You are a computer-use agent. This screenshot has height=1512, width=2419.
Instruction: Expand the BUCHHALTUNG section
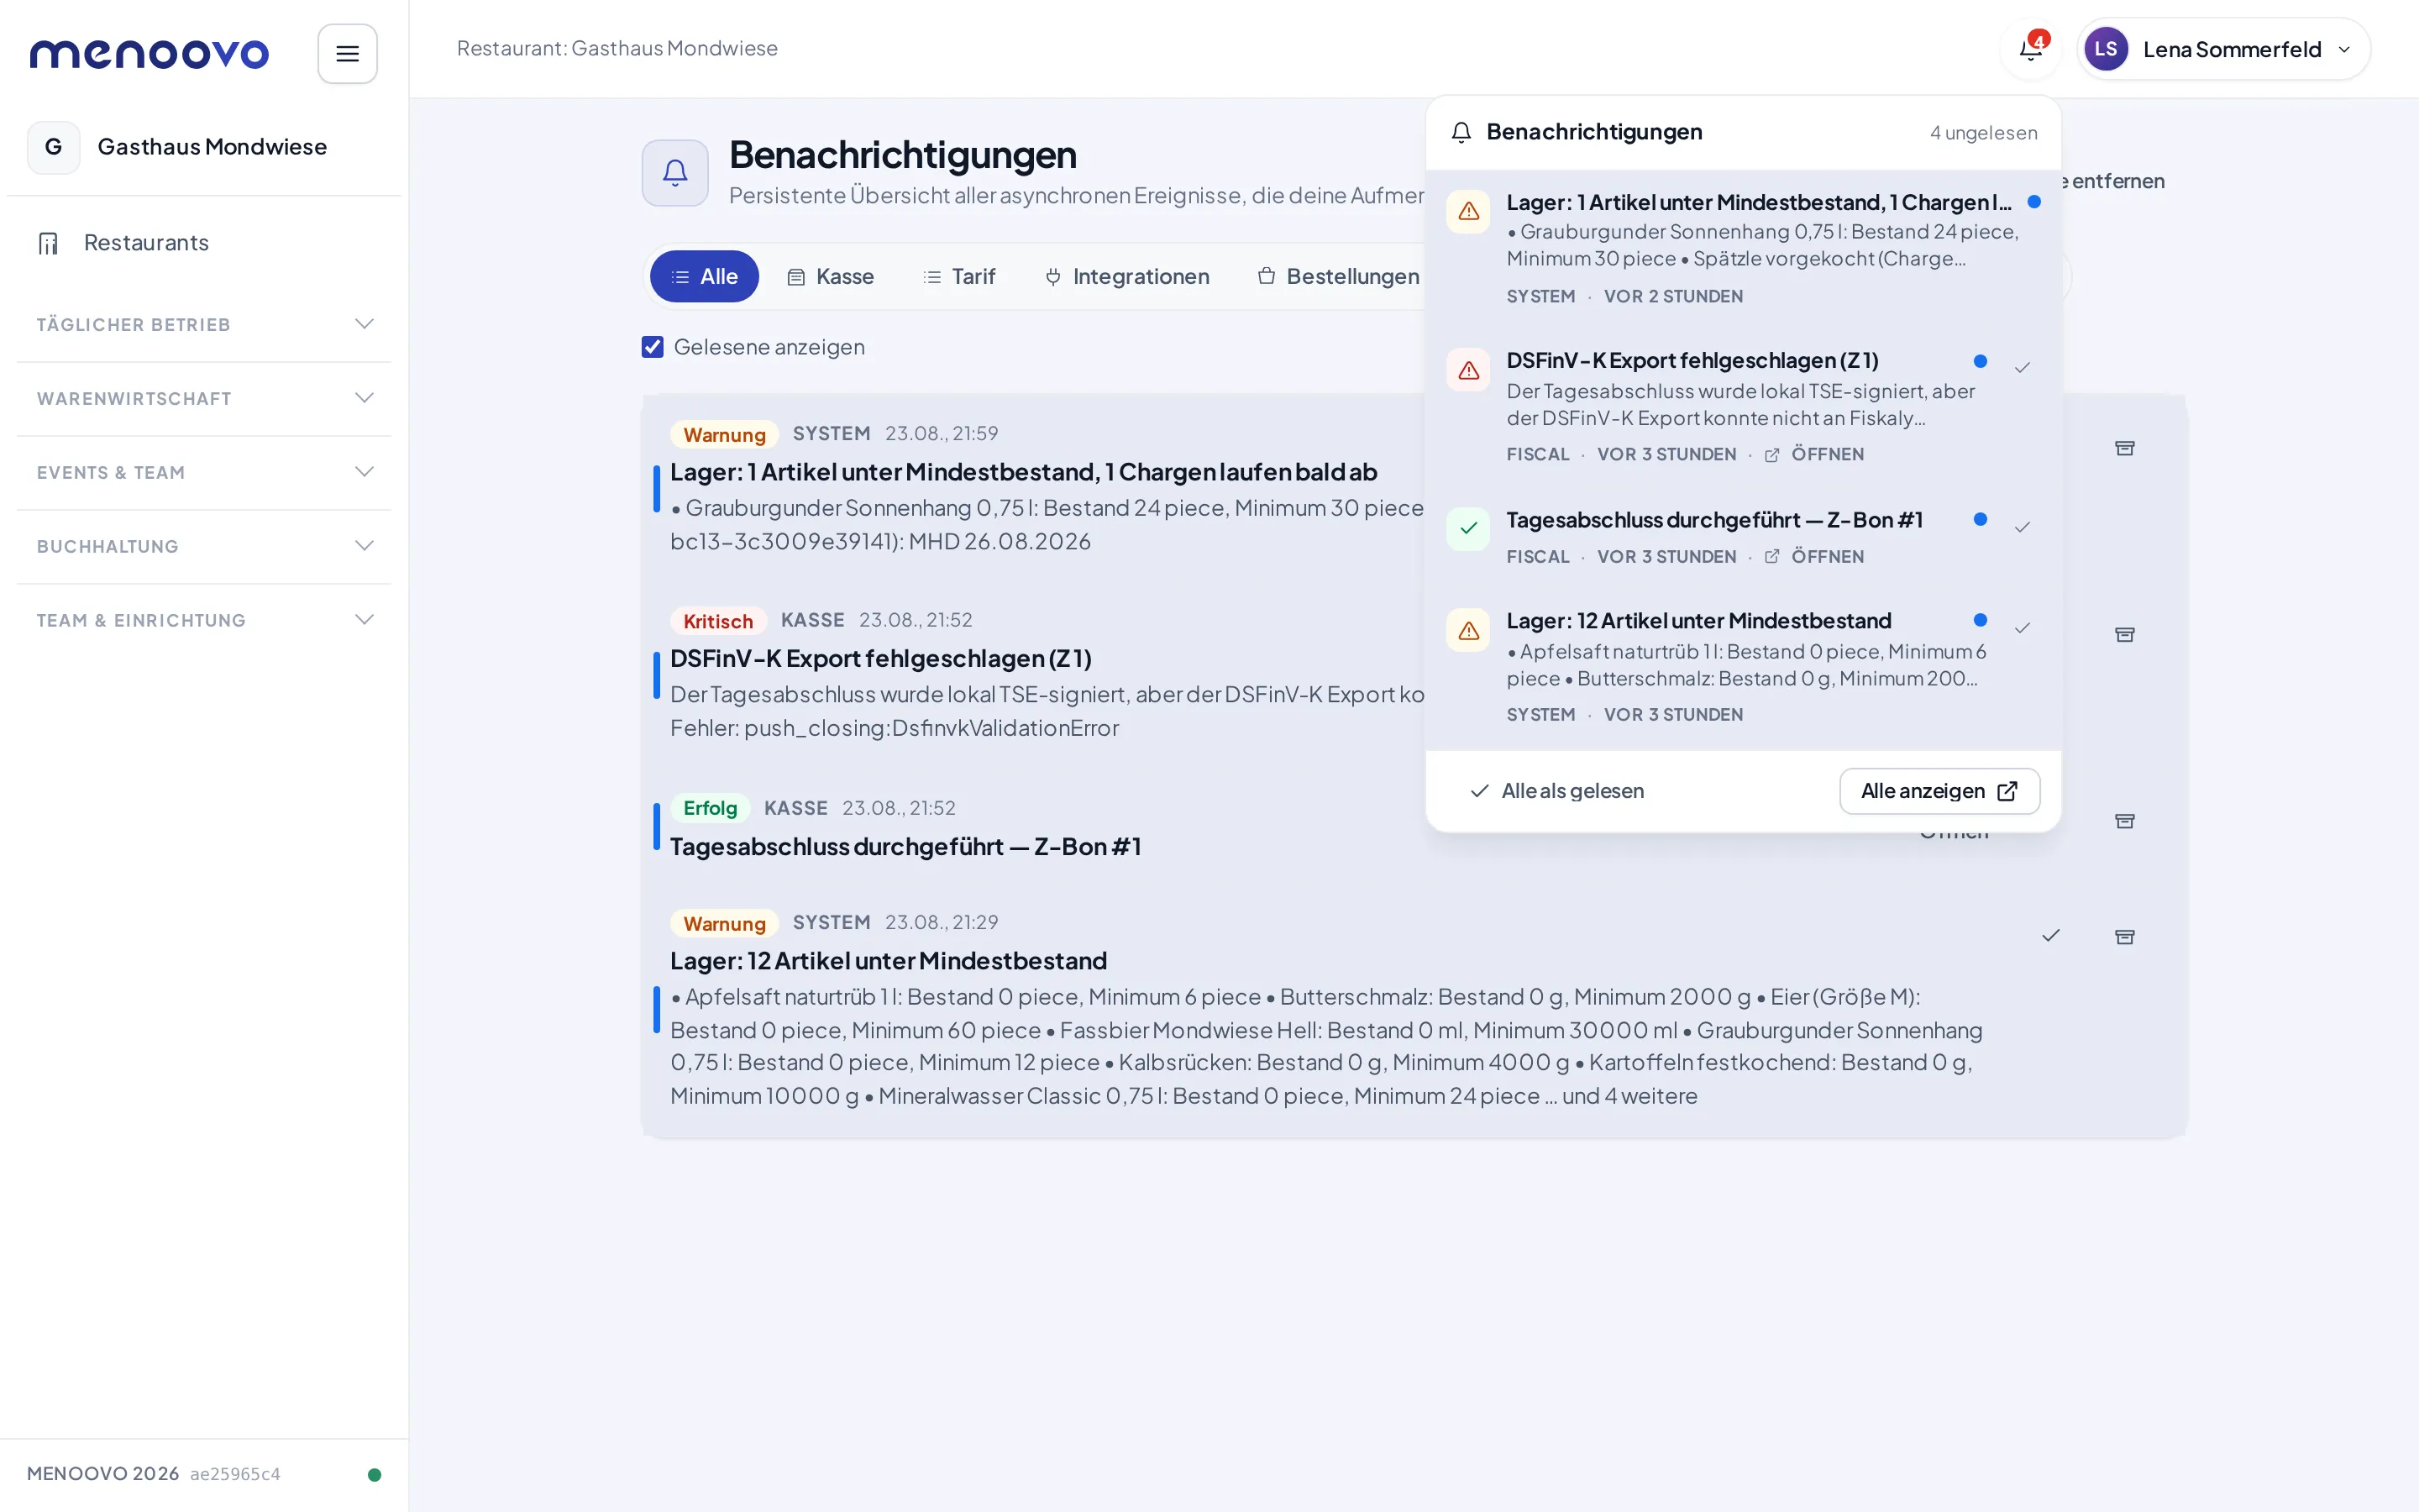pos(204,547)
